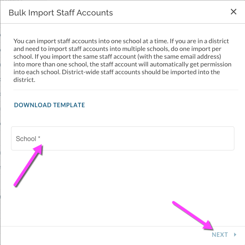Choose a school from the School field
245x245 pixels.
tap(123, 139)
